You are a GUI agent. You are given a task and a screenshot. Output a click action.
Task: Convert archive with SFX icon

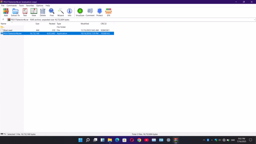tap(108, 12)
